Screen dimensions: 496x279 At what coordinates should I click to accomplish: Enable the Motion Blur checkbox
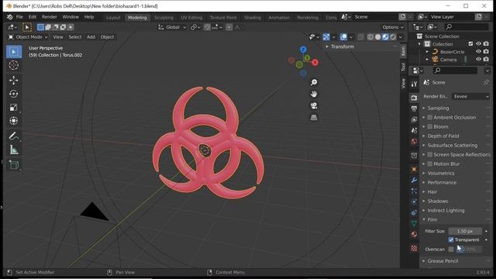tap(430, 164)
